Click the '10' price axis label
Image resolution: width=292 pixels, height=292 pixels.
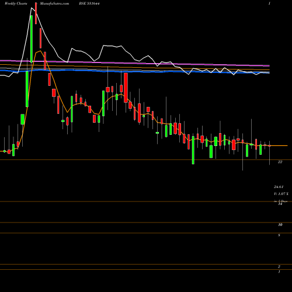coord(280,225)
